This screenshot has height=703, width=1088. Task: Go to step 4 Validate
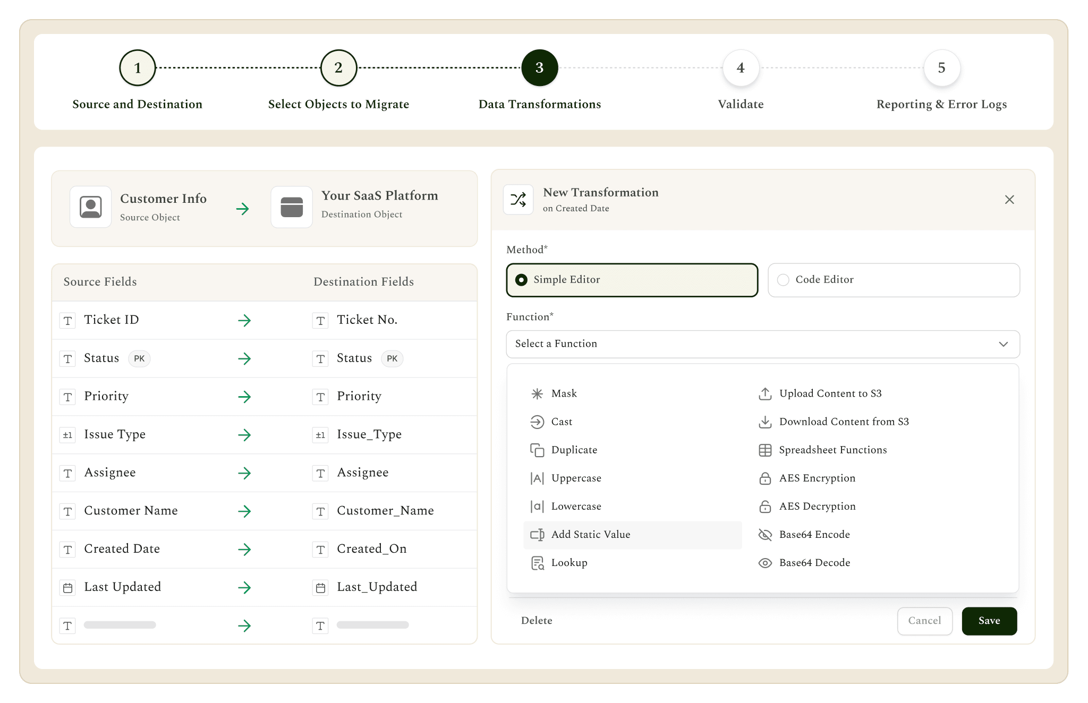tap(741, 68)
